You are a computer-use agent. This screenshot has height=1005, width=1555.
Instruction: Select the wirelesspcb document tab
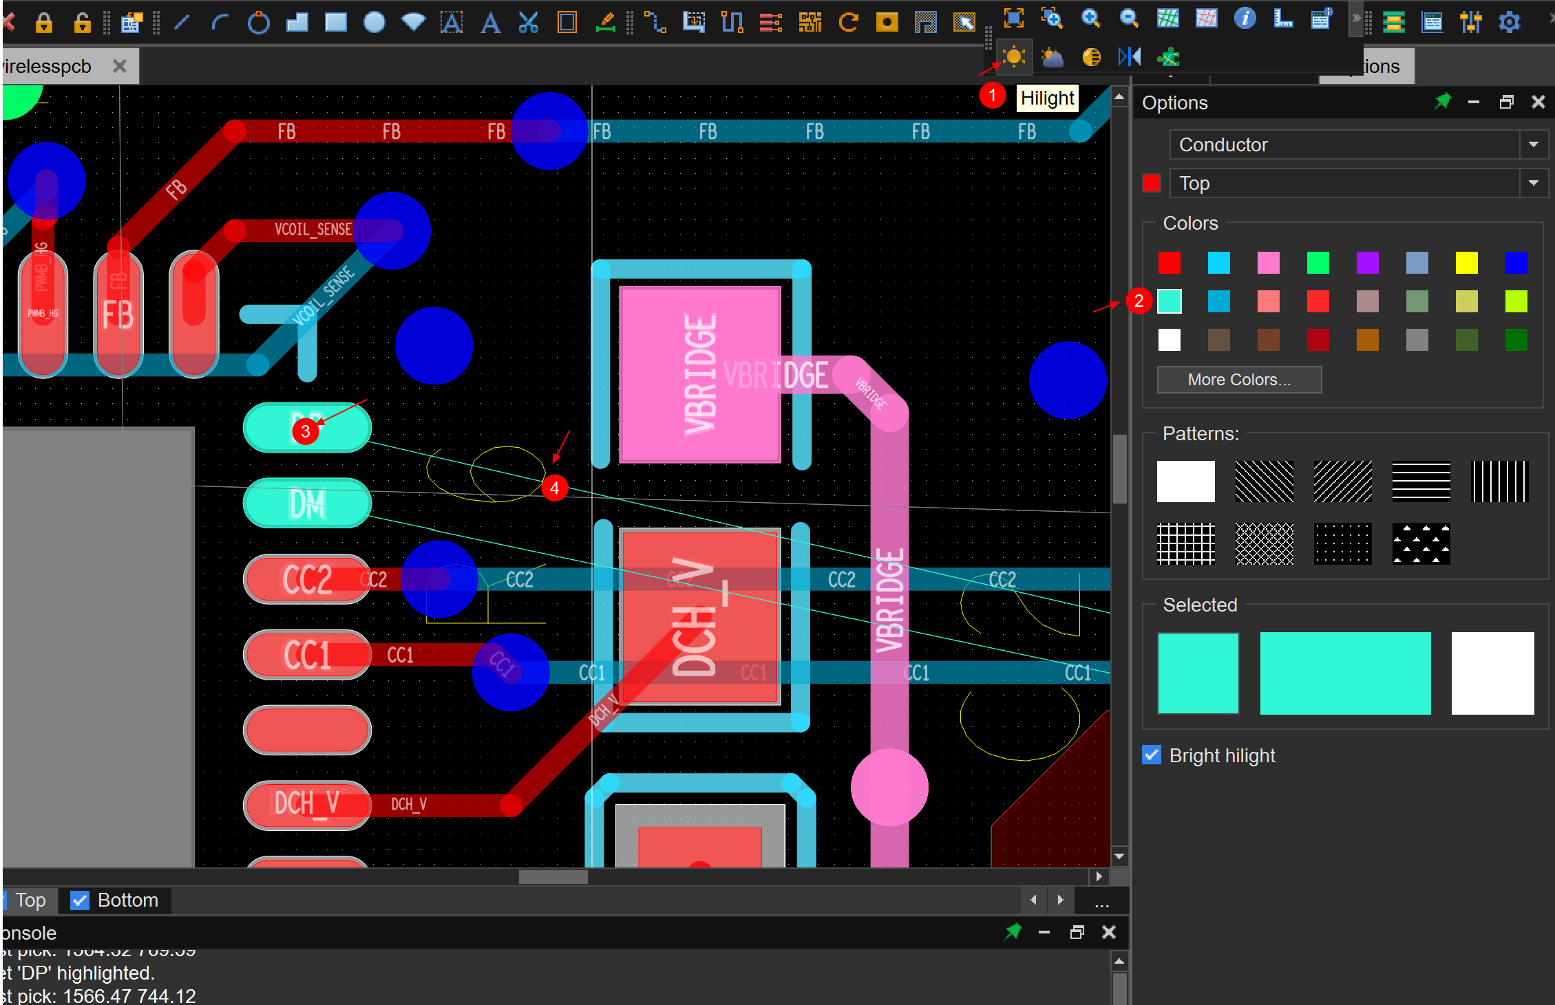[48, 67]
